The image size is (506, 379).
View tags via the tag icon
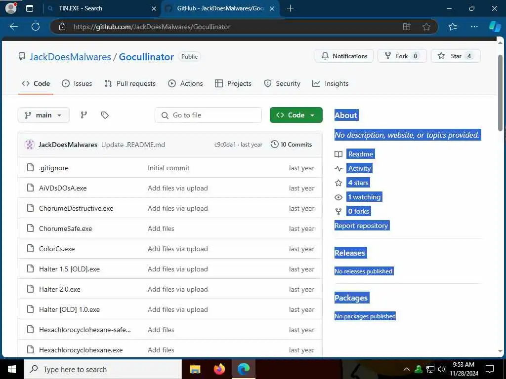(x=105, y=115)
